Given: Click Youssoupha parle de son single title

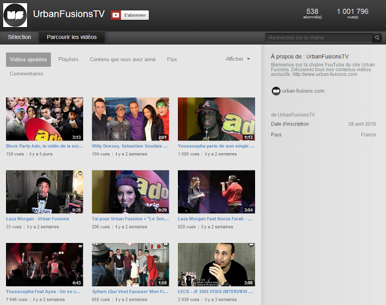Looking at the screenshot, I should point(216,146).
